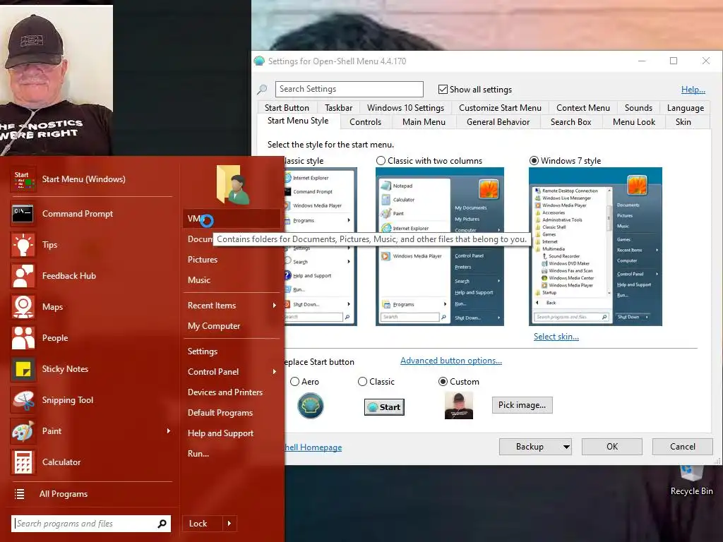Switch to Language tab
This screenshot has height=542, width=723.
point(685,108)
